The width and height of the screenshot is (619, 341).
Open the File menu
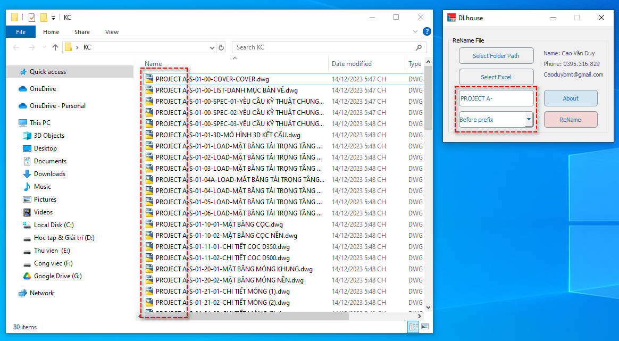point(21,32)
